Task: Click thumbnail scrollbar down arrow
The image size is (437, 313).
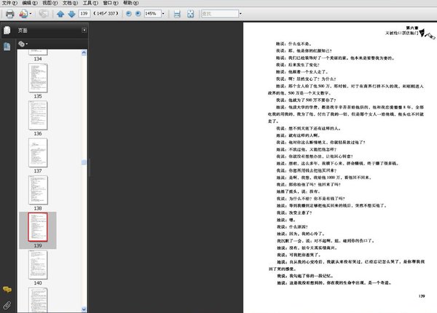Action: pos(84,309)
